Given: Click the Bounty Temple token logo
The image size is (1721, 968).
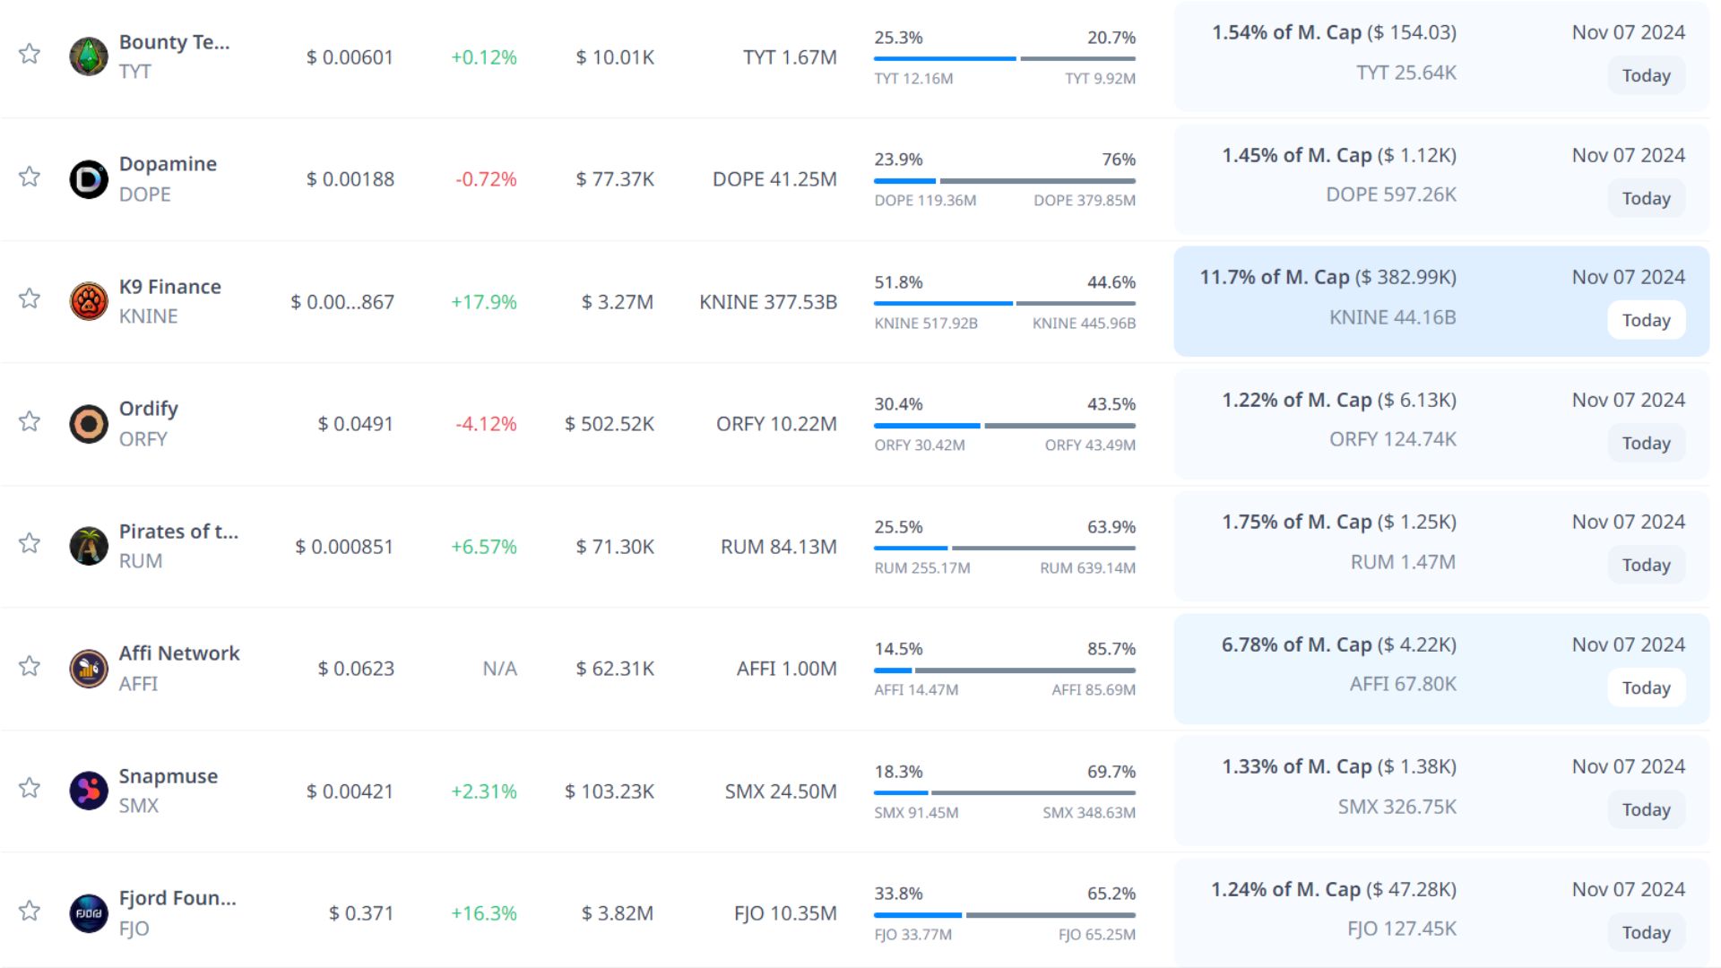Looking at the screenshot, I should pyautogui.click(x=89, y=56).
